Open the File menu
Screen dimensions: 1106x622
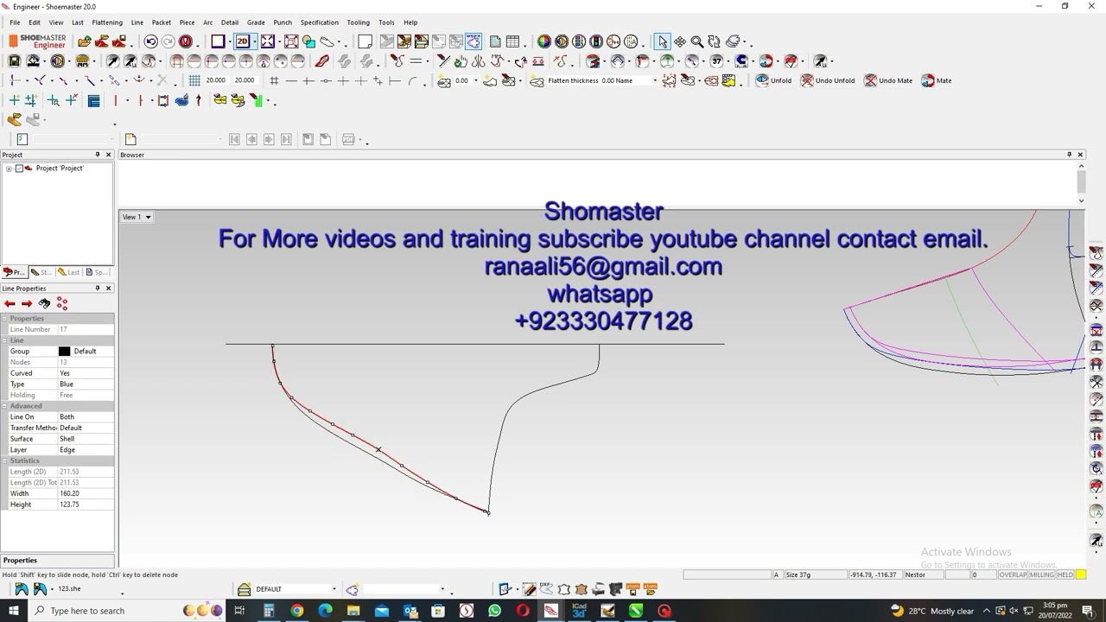(x=15, y=22)
